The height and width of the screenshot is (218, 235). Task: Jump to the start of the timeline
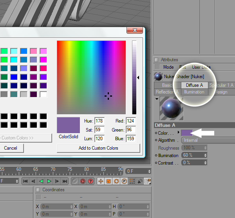click(x=25, y=181)
